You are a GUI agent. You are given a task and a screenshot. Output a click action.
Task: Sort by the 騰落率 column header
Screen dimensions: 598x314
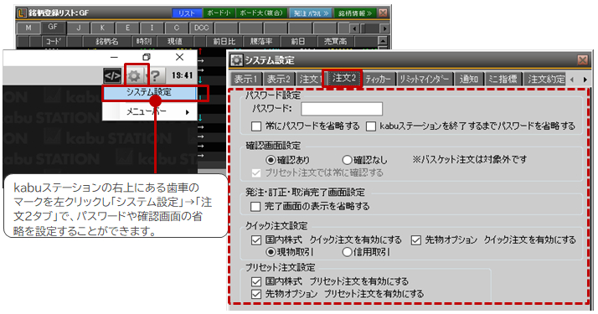[261, 41]
